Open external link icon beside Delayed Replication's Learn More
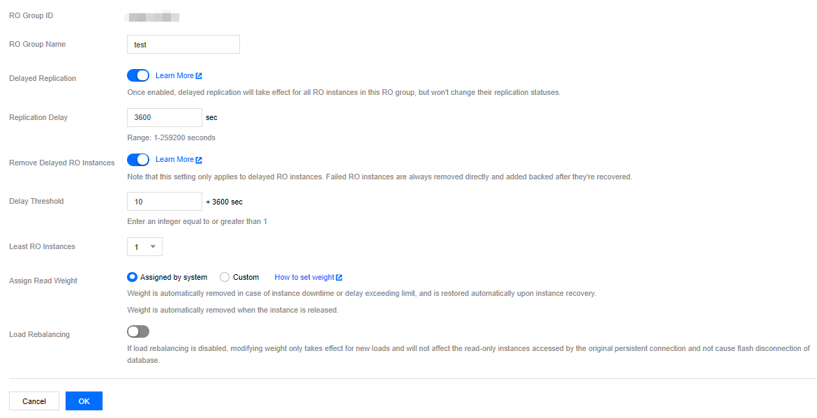Image resolution: width=817 pixels, height=418 pixels. click(x=199, y=76)
